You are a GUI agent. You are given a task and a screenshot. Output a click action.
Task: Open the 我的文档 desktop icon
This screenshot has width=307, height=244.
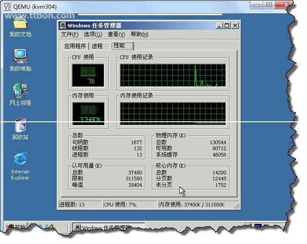click(21, 27)
